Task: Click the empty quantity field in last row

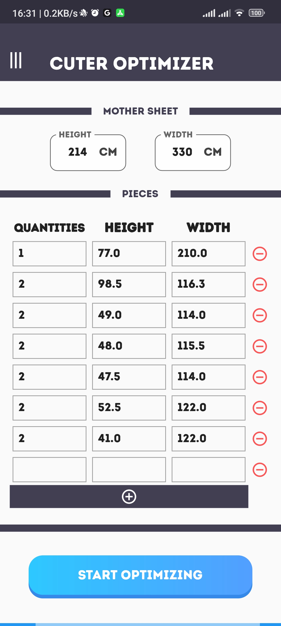Action: click(49, 470)
